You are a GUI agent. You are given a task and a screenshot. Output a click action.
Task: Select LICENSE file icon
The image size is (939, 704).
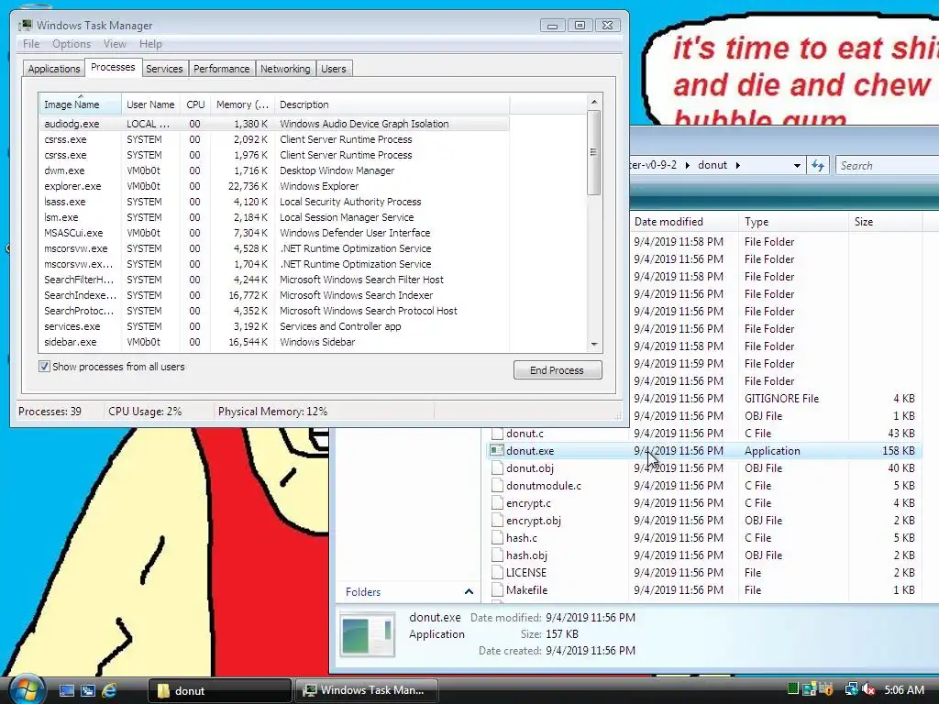[x=496, y=572]
